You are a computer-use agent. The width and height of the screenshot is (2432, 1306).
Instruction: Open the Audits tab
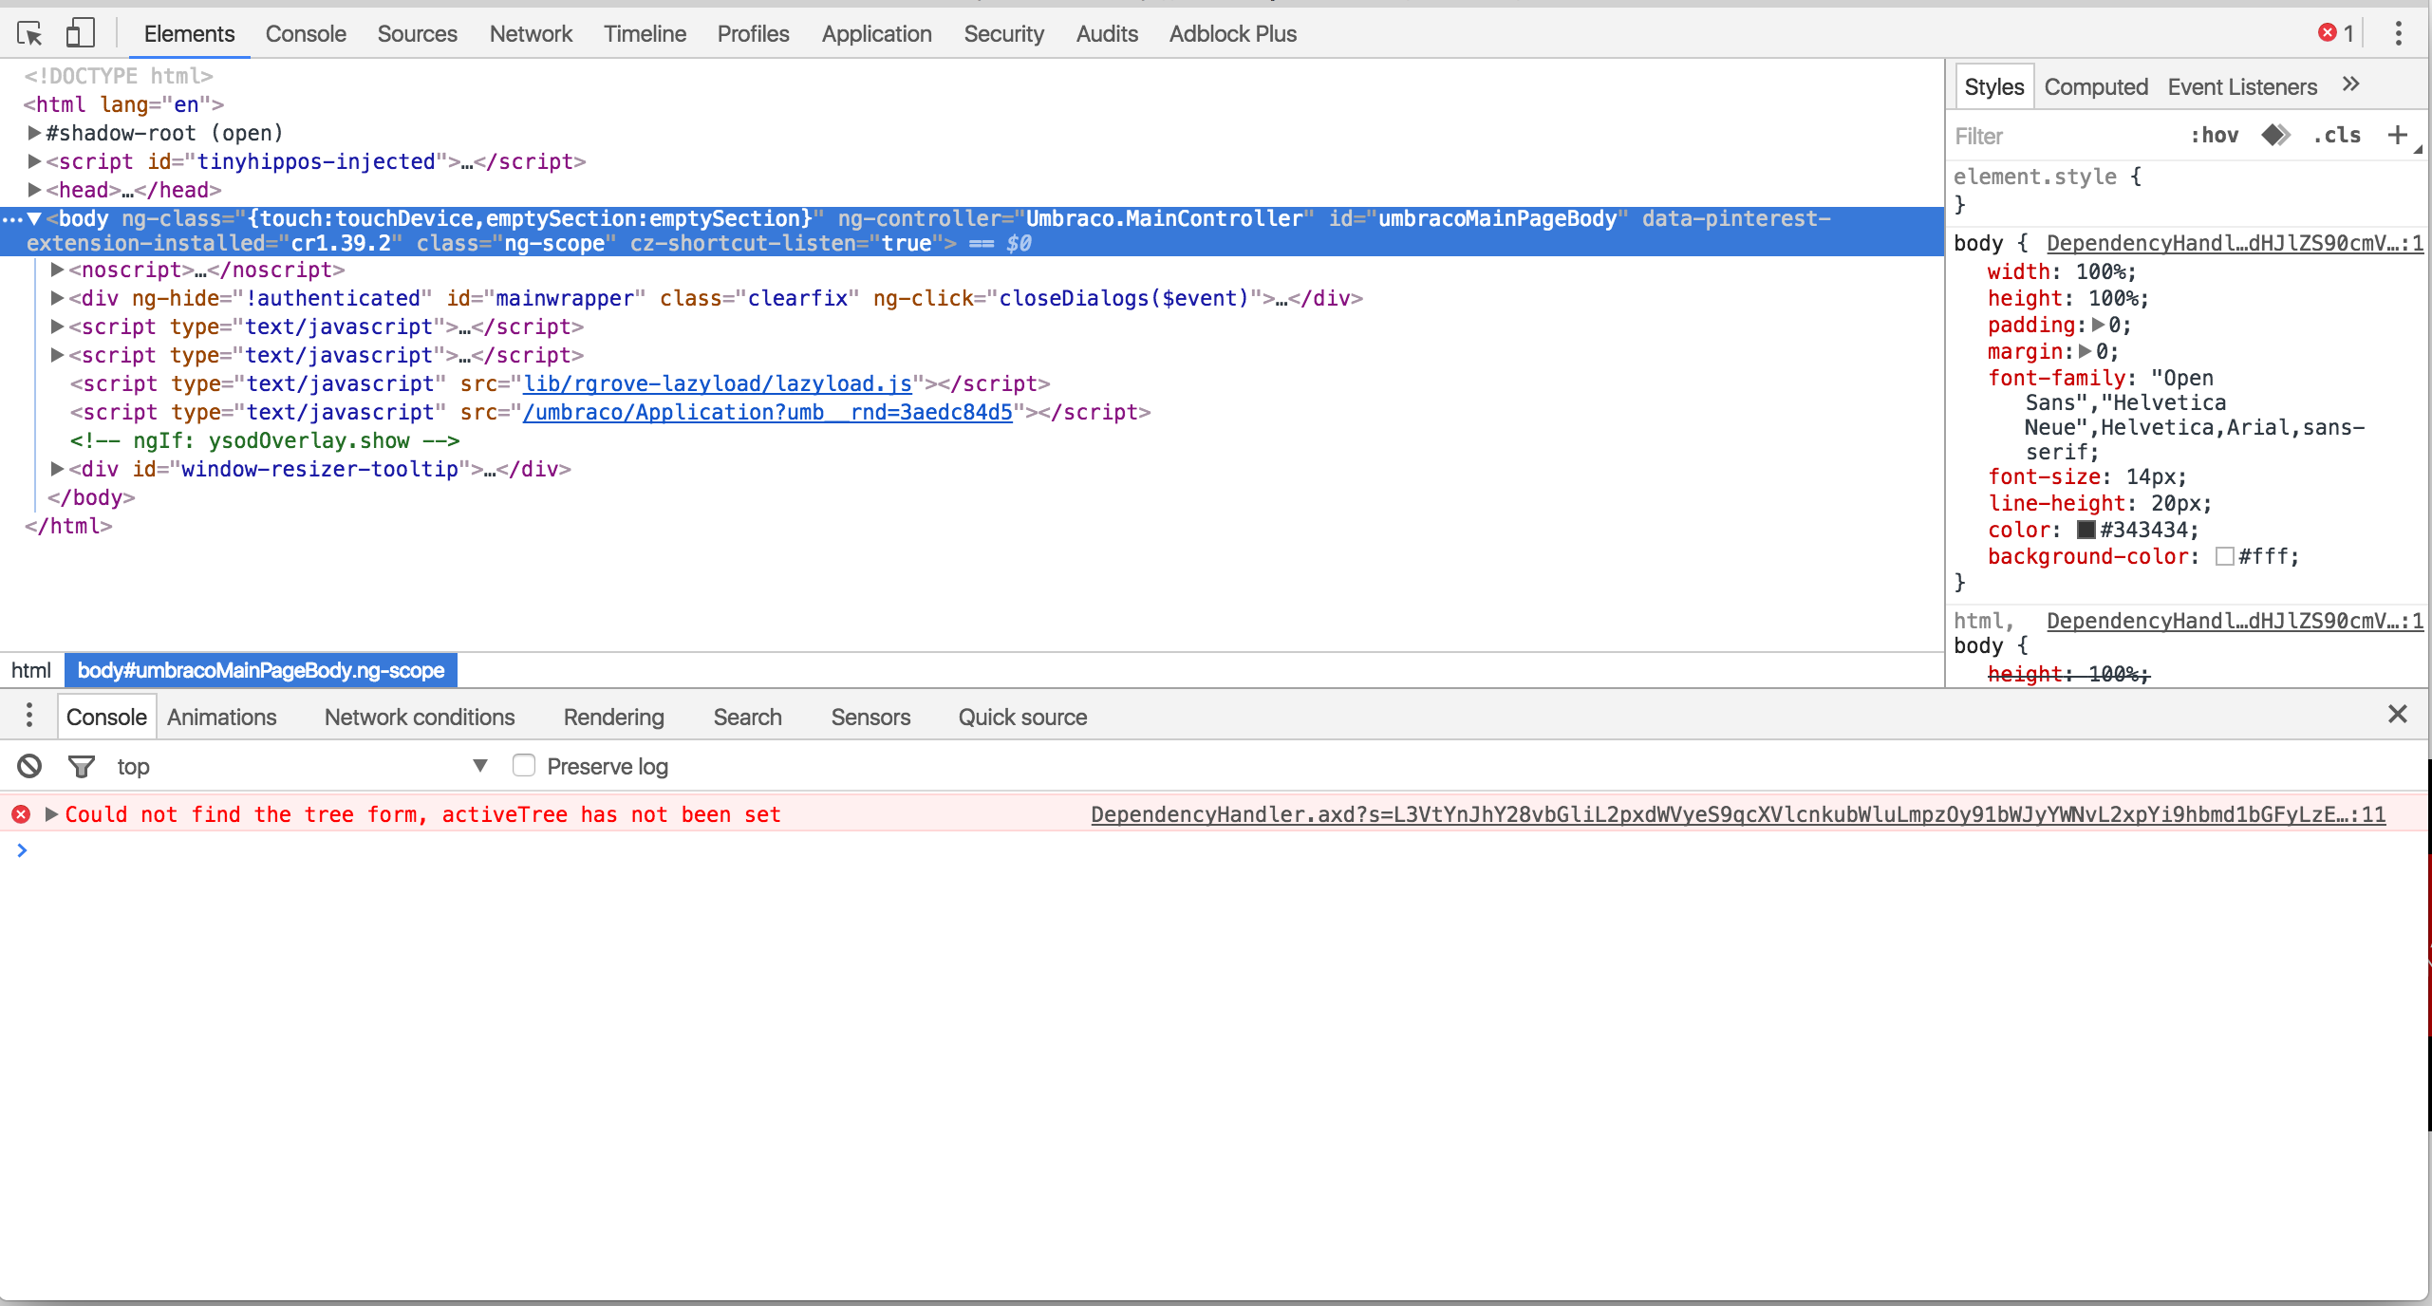1107,34
